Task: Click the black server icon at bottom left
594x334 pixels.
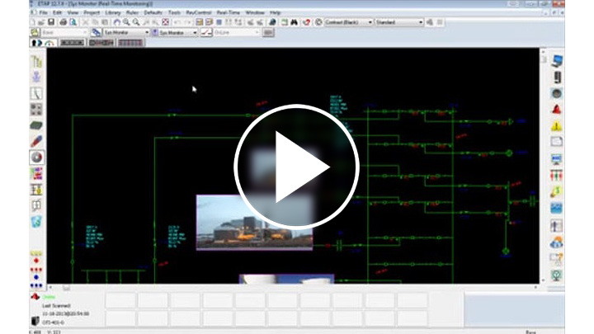Action: [35, 321]
